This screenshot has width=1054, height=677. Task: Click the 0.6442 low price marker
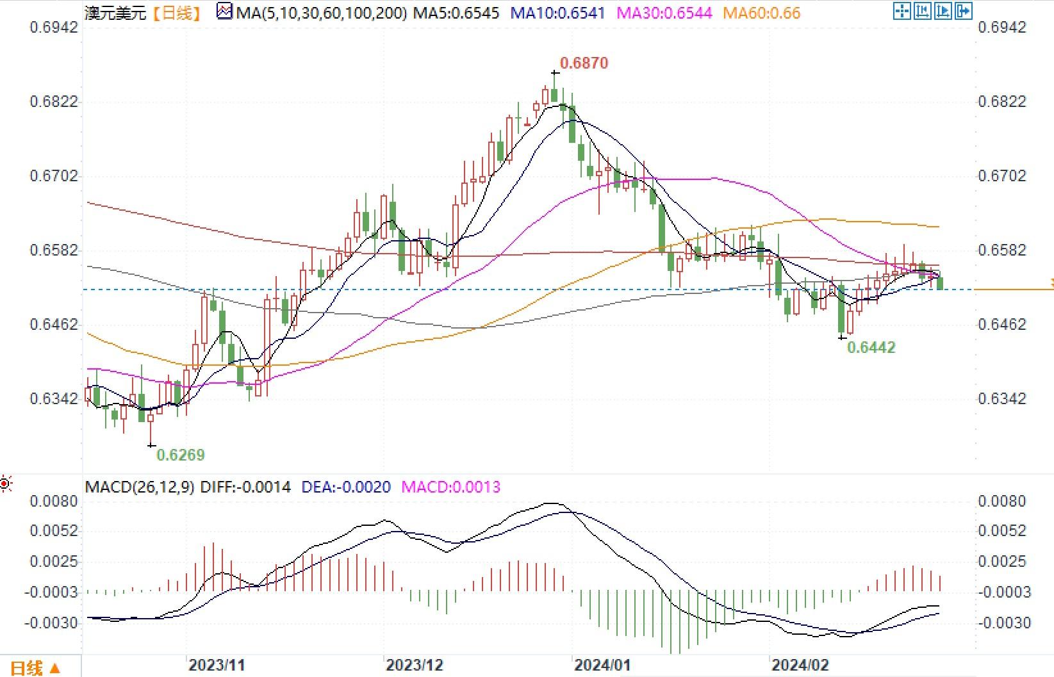click(x=871, y=348)
